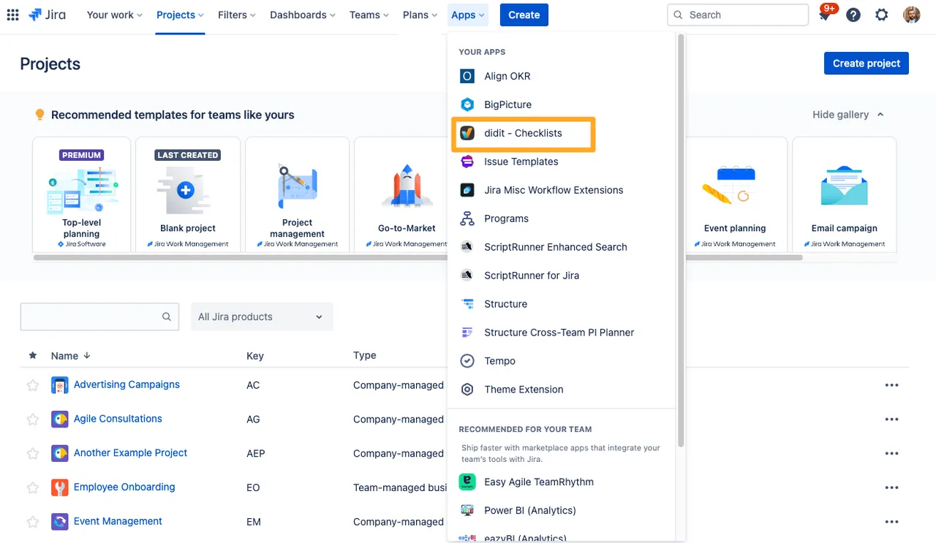Viewport: 936px width, 543px height.
Task: Click the Create project button
Action: coord(867,64)
